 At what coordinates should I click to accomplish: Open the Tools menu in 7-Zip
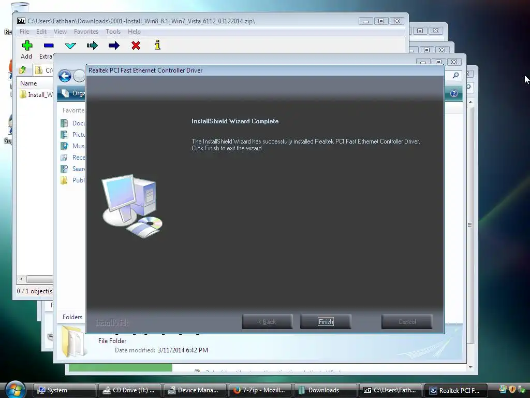pyautogui.click(x=113, y=32)
